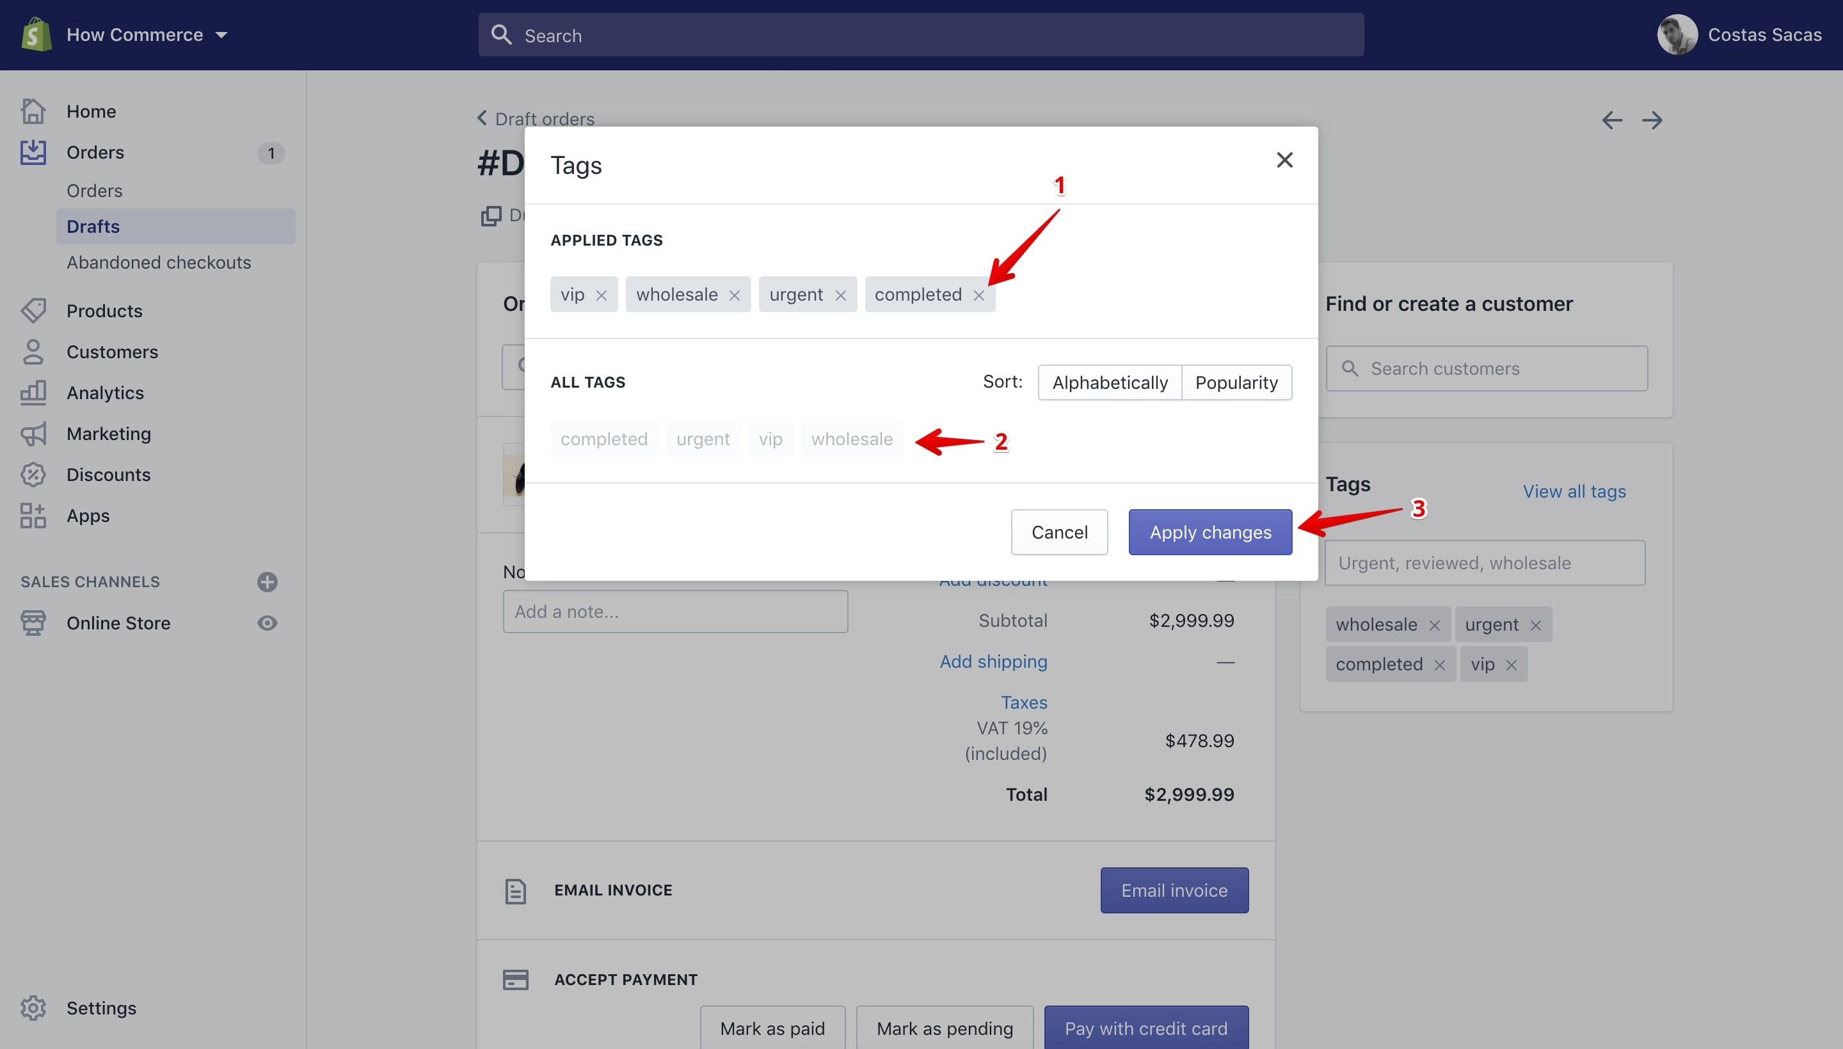Select wholesale in All Tags list
Screen dimensions: 1843x1049
coord(852,439)
